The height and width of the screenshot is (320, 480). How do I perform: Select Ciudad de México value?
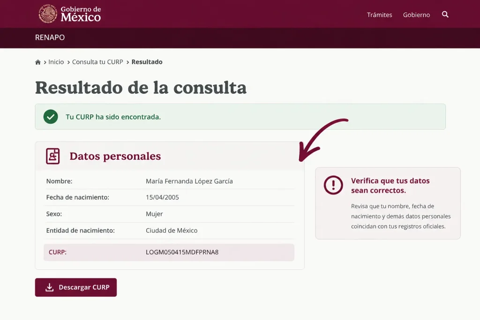(x=172, y=231)
